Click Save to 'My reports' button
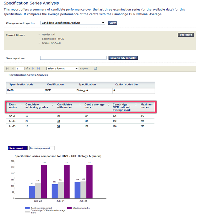The image size is (198, 214). point(123,58)
